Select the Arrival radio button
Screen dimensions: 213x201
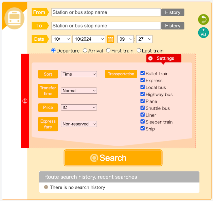[85, 50]
